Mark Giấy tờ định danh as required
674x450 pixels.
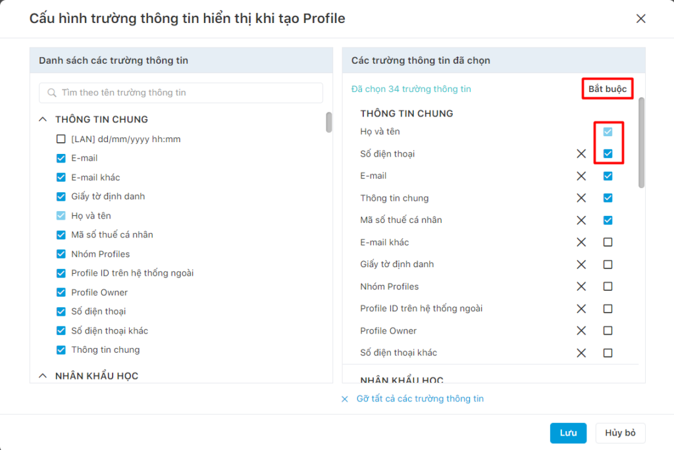(x=608, y=264)
